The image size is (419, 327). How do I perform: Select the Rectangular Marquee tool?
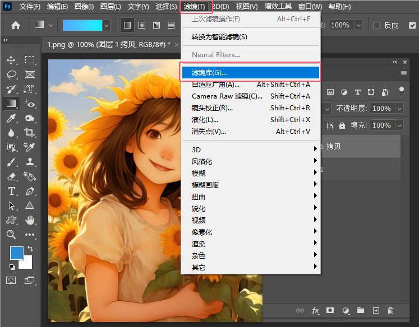pyautogui.click(x=30, y=60)
